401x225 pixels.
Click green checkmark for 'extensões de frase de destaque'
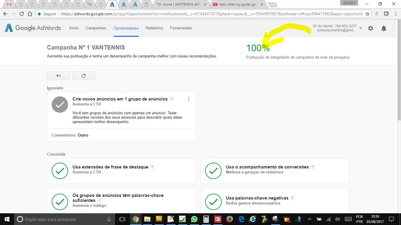pyautogui.click(x=60, y=171)
